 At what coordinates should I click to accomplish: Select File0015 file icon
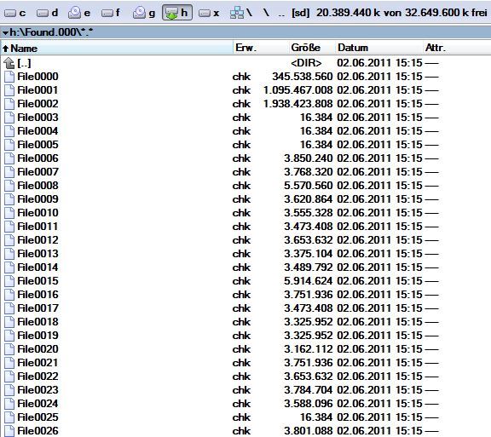(x=9, y=281)
